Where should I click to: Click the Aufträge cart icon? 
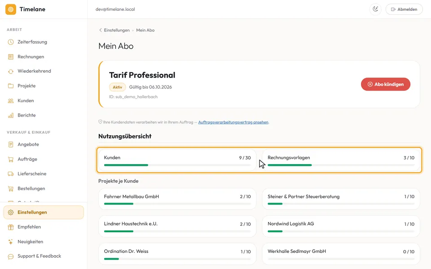11,159
